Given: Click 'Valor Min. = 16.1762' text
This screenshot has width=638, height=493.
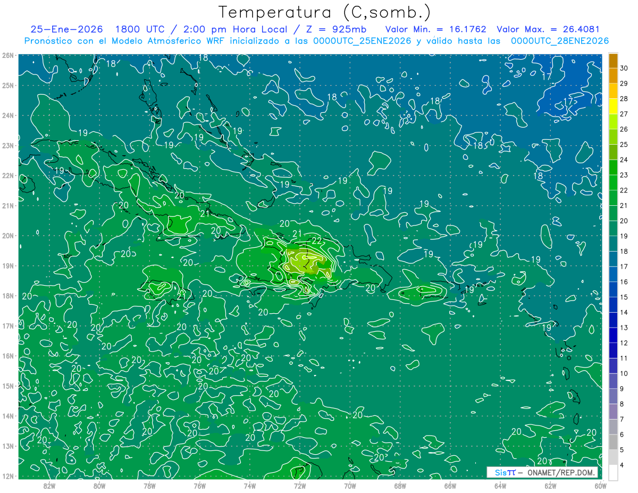Looking at the screenshot, I should 436,30.
